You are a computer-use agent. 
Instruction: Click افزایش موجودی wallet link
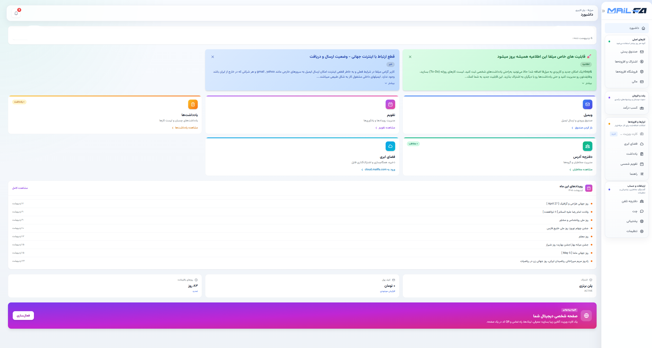click(387, 291)
